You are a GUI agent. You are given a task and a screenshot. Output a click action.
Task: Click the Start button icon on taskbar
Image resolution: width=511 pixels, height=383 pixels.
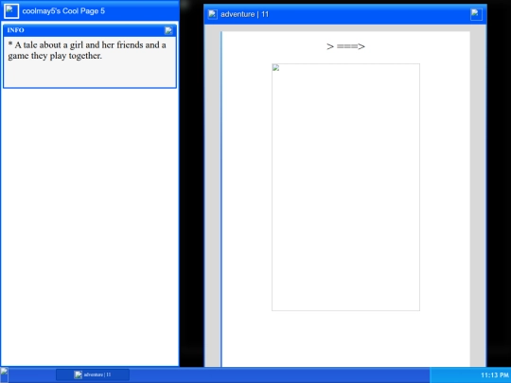(x=4, y=374)
